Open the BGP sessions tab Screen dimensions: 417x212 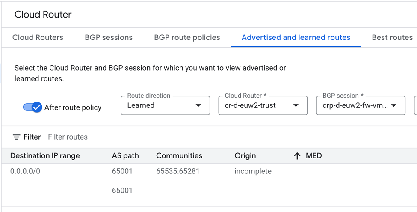[x=109, y=37]
